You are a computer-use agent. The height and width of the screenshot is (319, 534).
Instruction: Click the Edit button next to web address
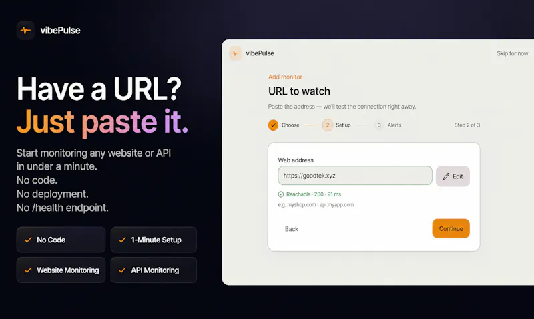coord(453,176)
